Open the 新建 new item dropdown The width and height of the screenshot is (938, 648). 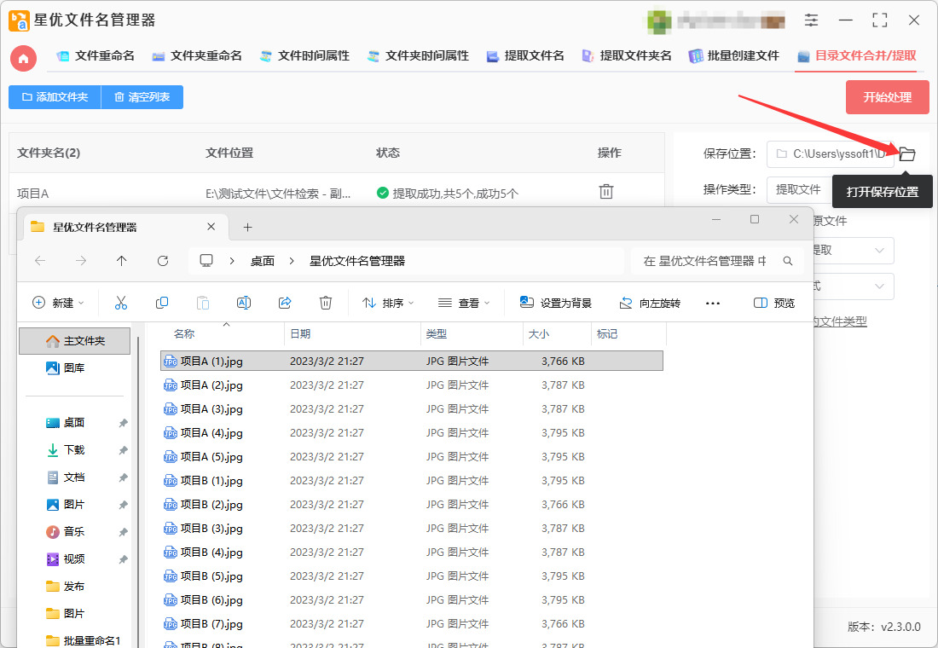click(x=58, y=303)
